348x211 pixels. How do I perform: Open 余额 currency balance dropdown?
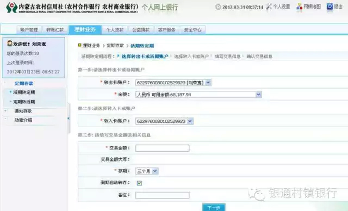point(198,95)
